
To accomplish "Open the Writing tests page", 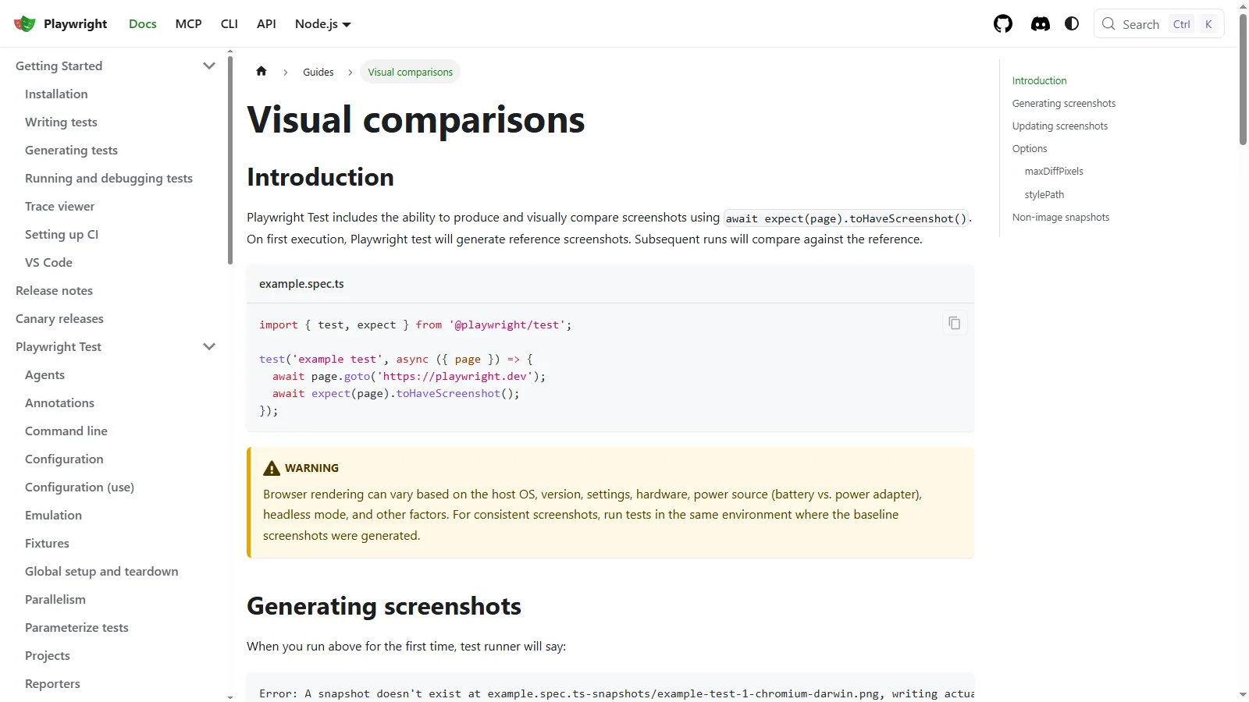I will click(x=61, y=122).
